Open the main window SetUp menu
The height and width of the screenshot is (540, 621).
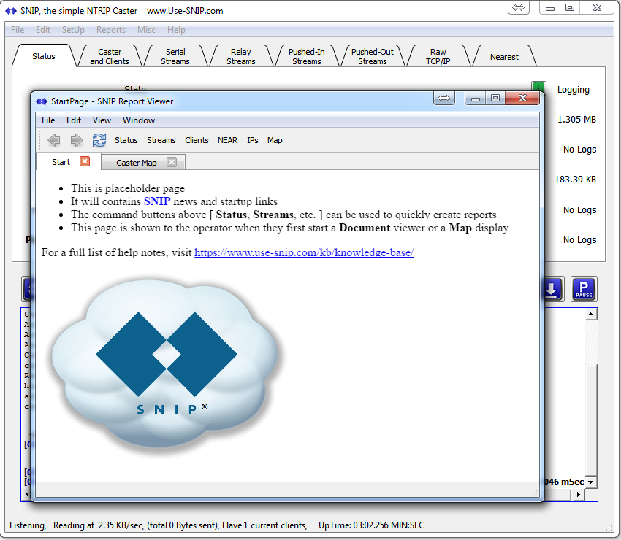coord(73,30)
